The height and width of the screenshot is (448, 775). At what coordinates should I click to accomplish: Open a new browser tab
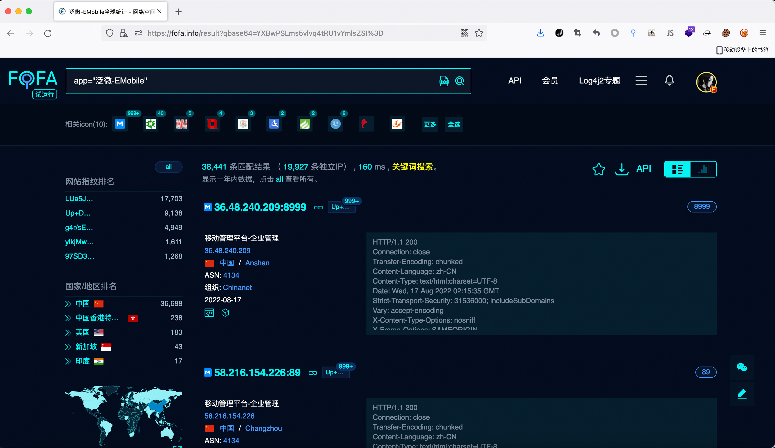click(x=178, y=12)
